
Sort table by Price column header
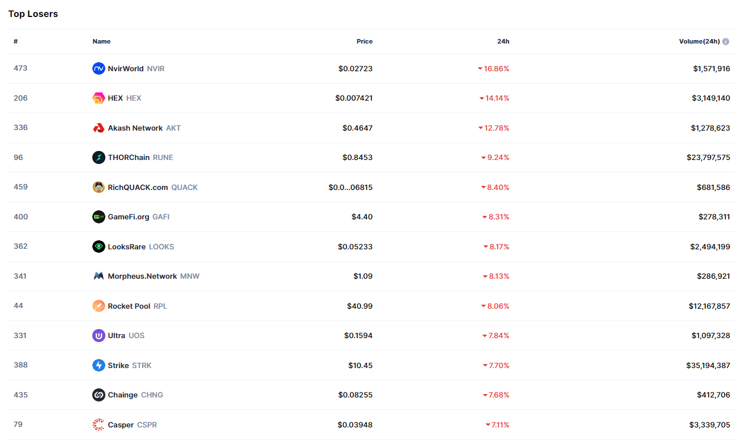click(x=364, y=42)
